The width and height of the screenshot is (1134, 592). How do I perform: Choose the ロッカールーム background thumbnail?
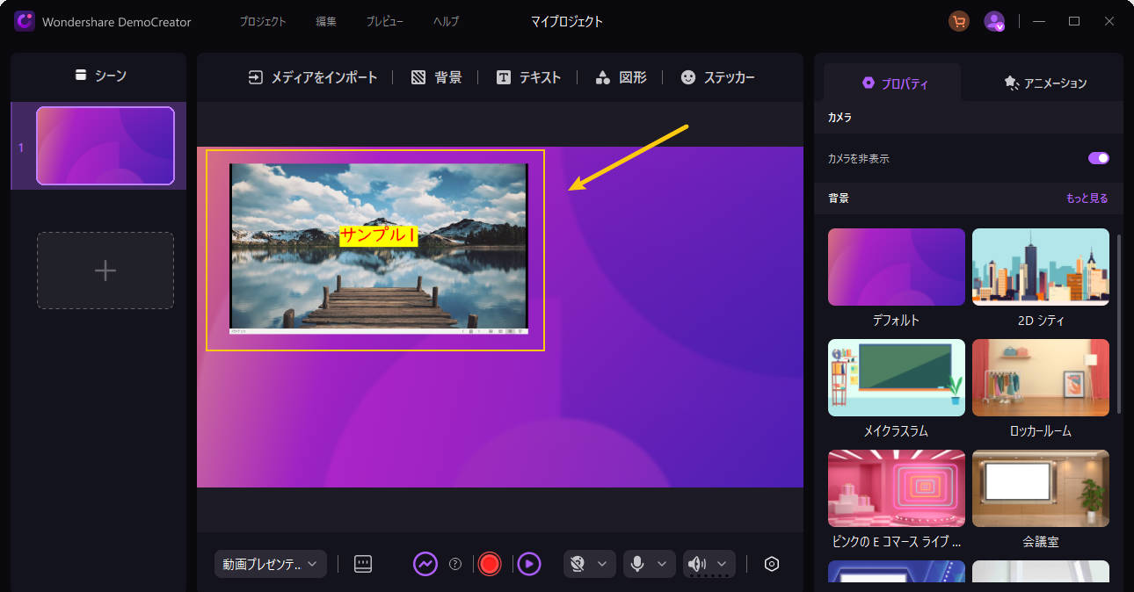[x=1041, y=378]
